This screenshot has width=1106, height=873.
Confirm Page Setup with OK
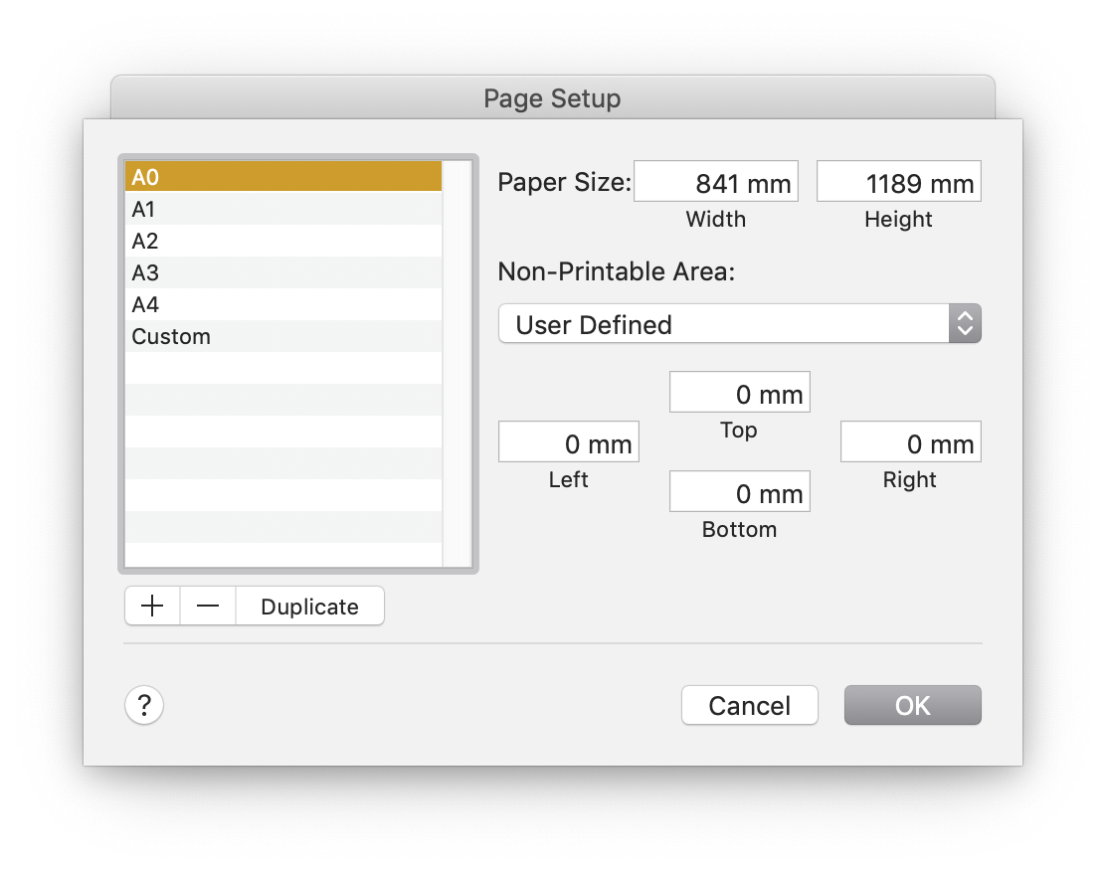point(912,705)
